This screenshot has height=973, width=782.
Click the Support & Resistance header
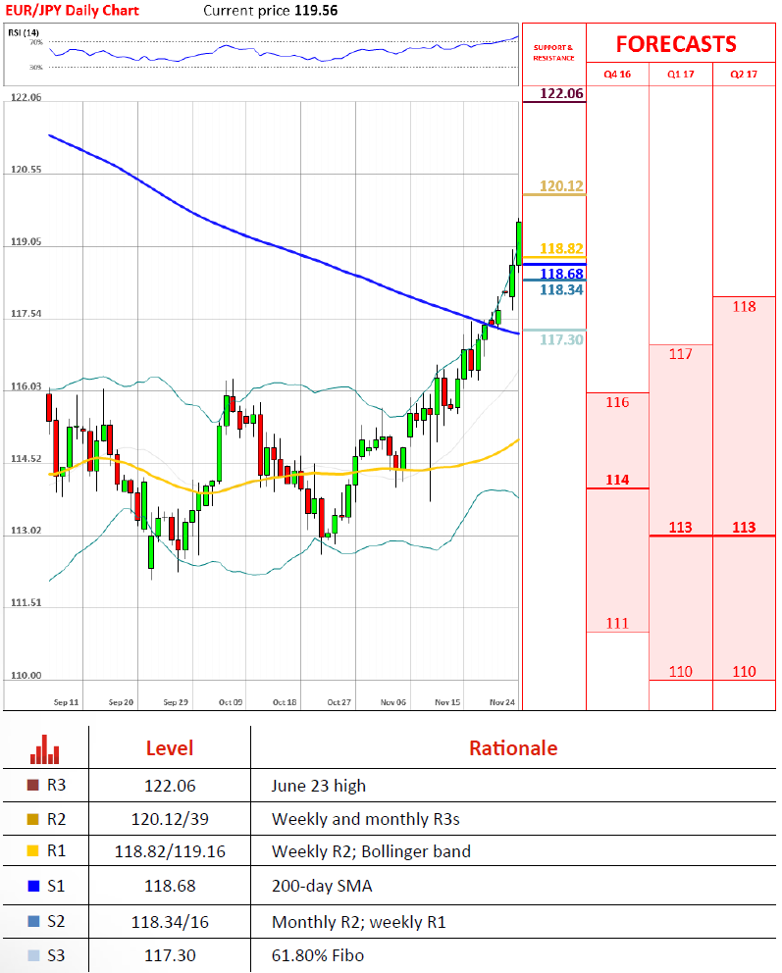pyautogui.click(x=553, y=52)
